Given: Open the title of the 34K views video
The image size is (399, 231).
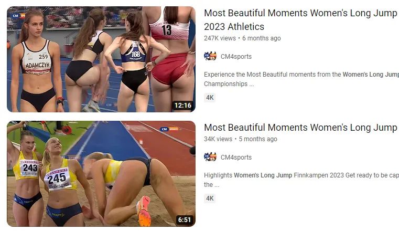Looking at the screenshot, I should 301,128.
